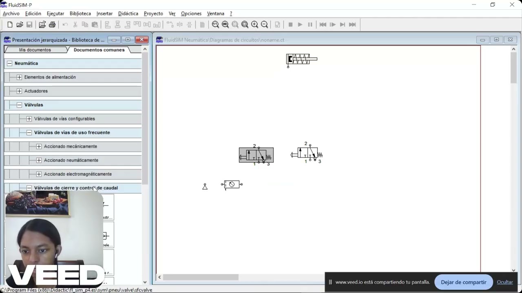Collapse Válvulas de vías de uso frecuente
522x293 pixels.
[x=29, y=133]
